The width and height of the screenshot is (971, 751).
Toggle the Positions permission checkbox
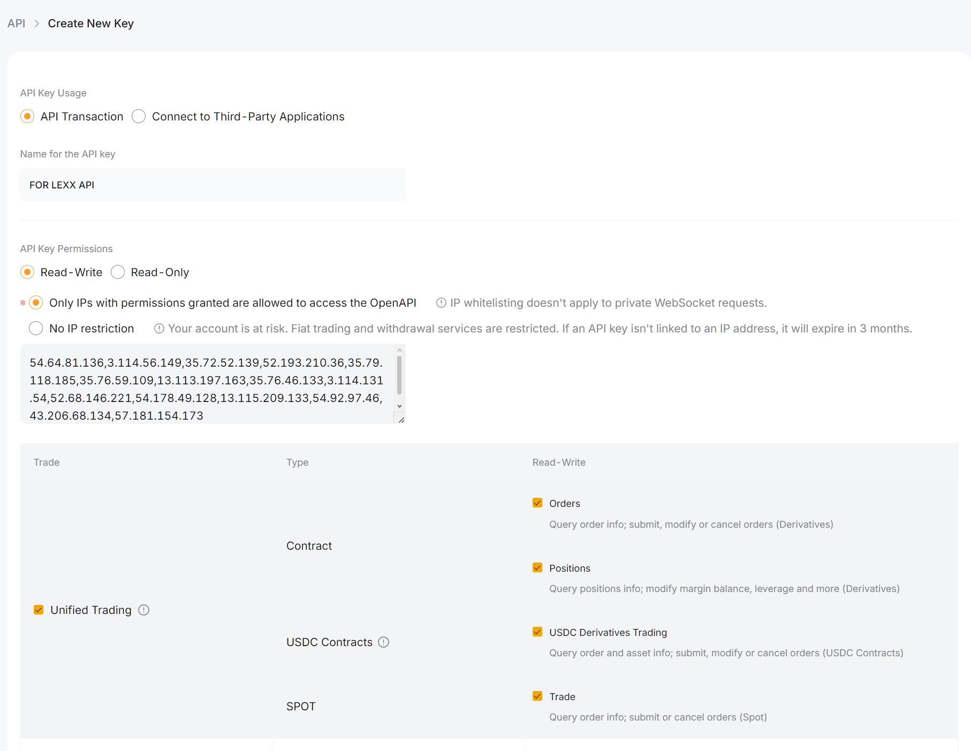pos(537,568)
